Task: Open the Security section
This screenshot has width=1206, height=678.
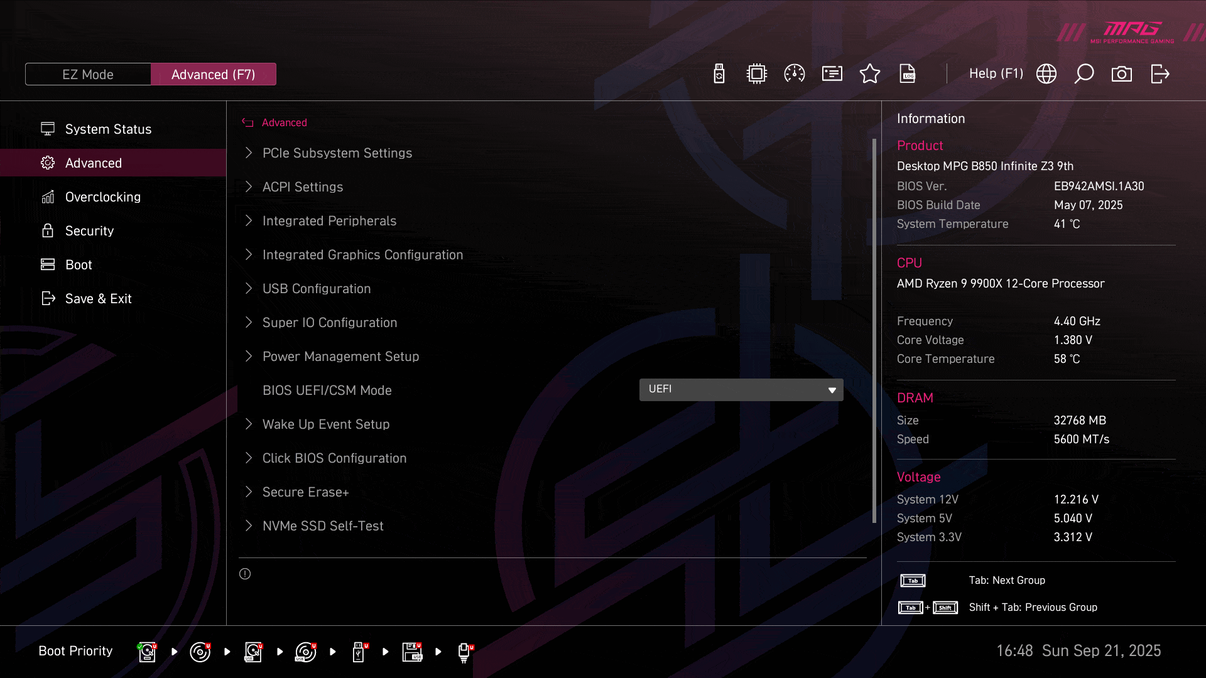Action: [113, 230]
